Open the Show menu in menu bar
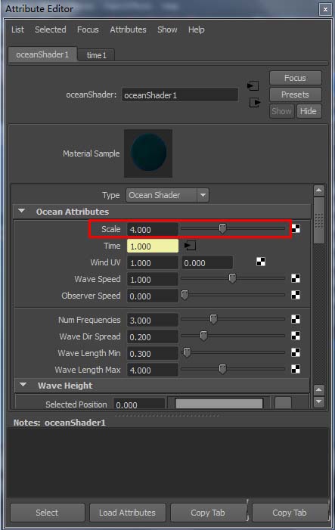The width and height of the screenshot is (335, 530). coord(167,29)
